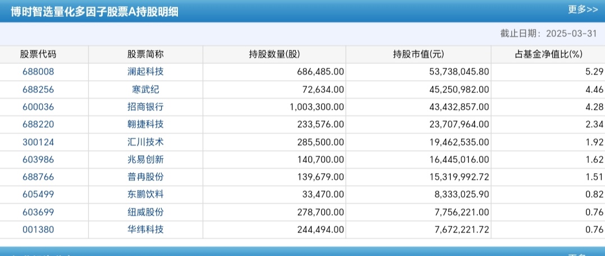Open stock code 600036 link
605x256 pixels.
(x=38, y=106)
